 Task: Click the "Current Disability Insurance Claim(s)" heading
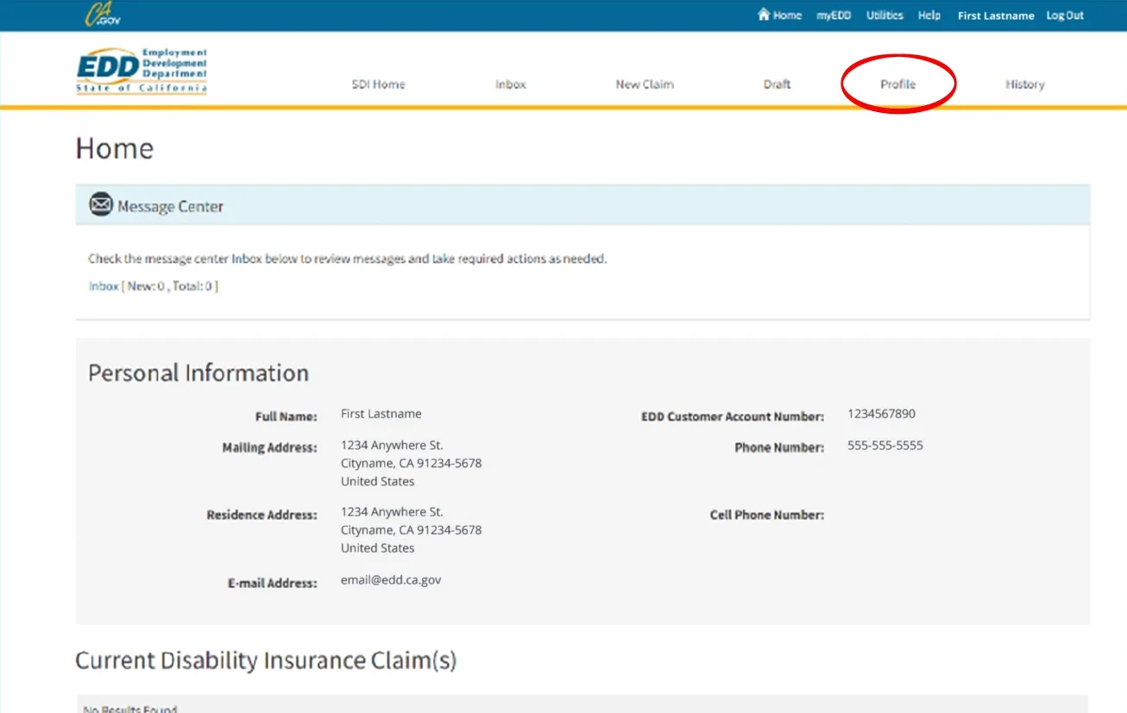266,660
